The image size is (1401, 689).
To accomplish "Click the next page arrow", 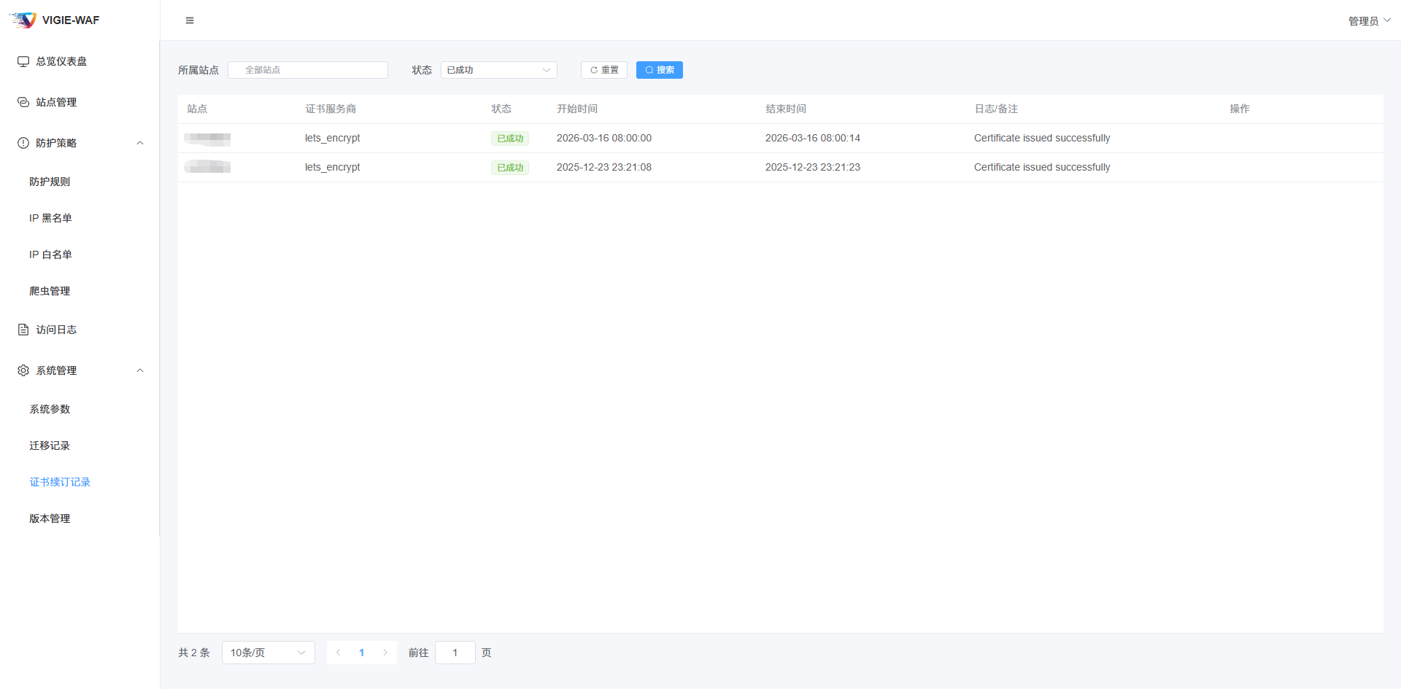I will point(385,653).
